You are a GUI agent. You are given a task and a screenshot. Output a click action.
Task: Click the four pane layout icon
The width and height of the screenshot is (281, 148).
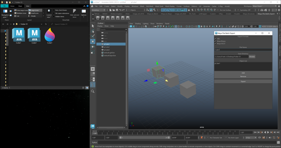[x=93, y=74]
